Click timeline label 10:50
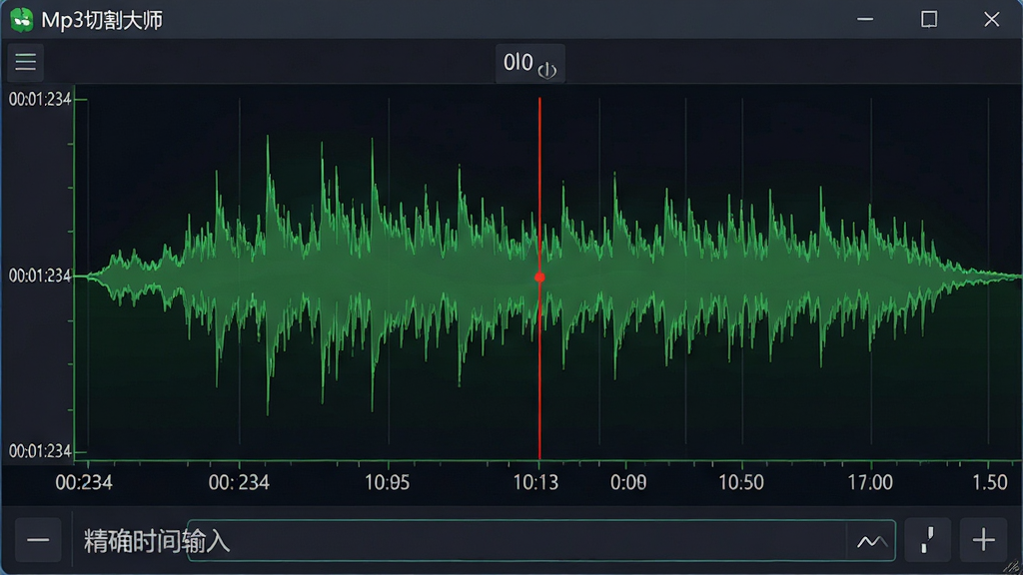The image size is (1023, 575). pyautogui.click(x=741, y=482)
